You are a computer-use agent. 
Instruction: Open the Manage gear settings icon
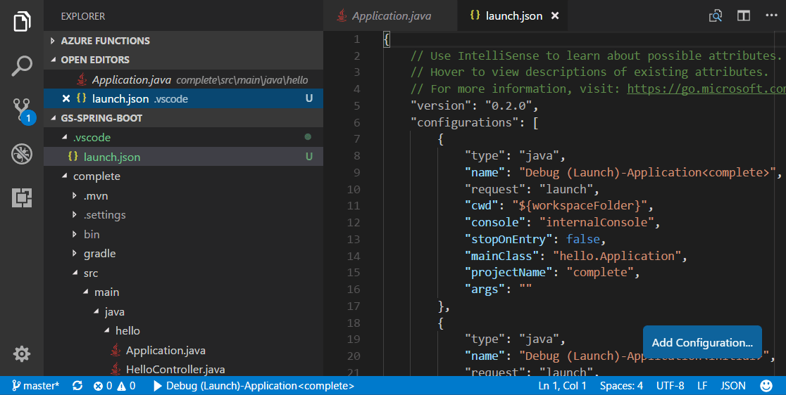click(x=22, y=354)
